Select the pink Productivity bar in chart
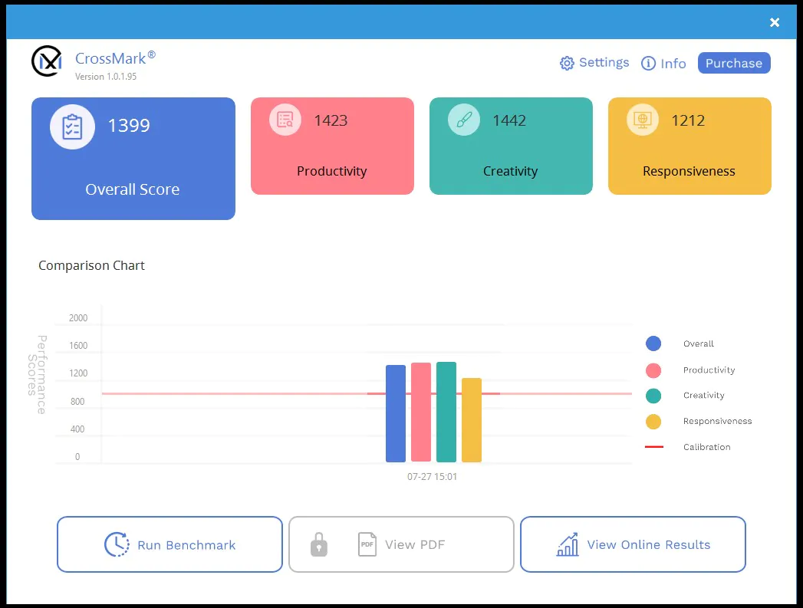 coord(421,412)
